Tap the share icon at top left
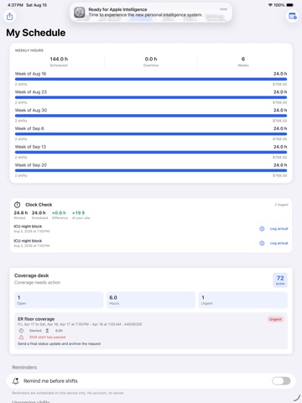 [x=9, y=16]
